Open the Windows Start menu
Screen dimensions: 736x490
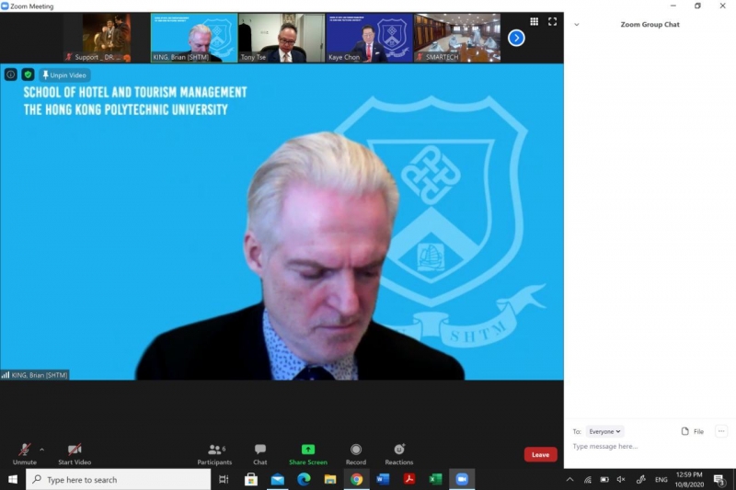(13, 479)
